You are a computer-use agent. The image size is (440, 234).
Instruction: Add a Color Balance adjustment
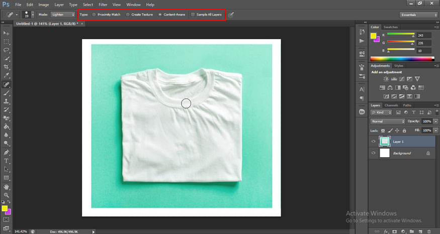pos(390,88)
